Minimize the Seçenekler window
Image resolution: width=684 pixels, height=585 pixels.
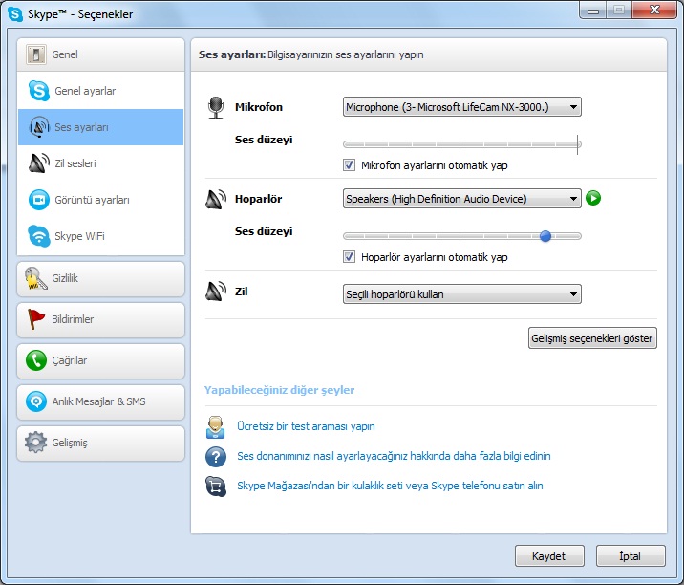593,10
